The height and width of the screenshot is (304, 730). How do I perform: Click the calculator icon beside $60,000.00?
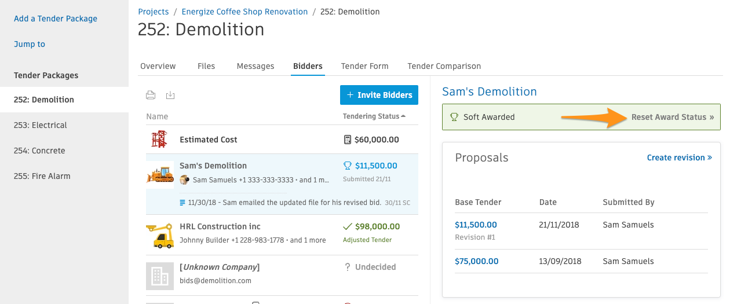click(x=348, y=140)
